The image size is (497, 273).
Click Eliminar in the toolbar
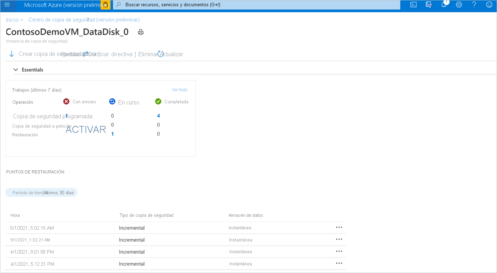click(x=148, y=54)
